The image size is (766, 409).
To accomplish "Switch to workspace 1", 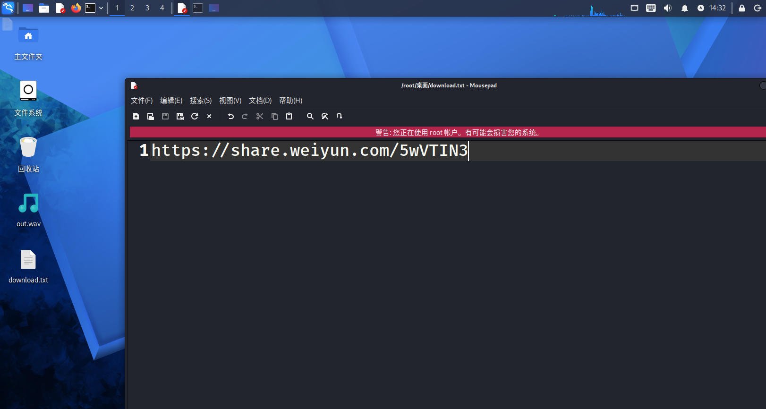I will (117, 8).
